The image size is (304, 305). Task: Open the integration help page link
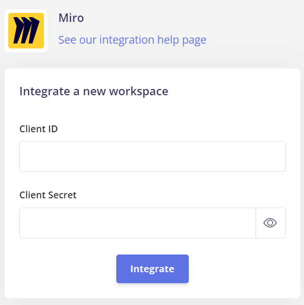(x=132, y=40)
